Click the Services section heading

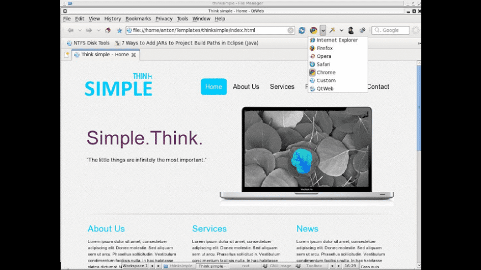click(x=209, y=229)
